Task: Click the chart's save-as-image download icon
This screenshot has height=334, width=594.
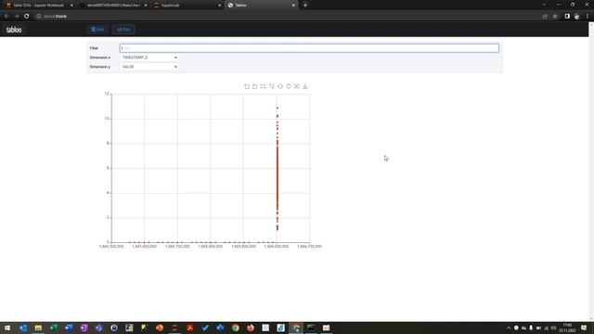Action: pos(305,86)
